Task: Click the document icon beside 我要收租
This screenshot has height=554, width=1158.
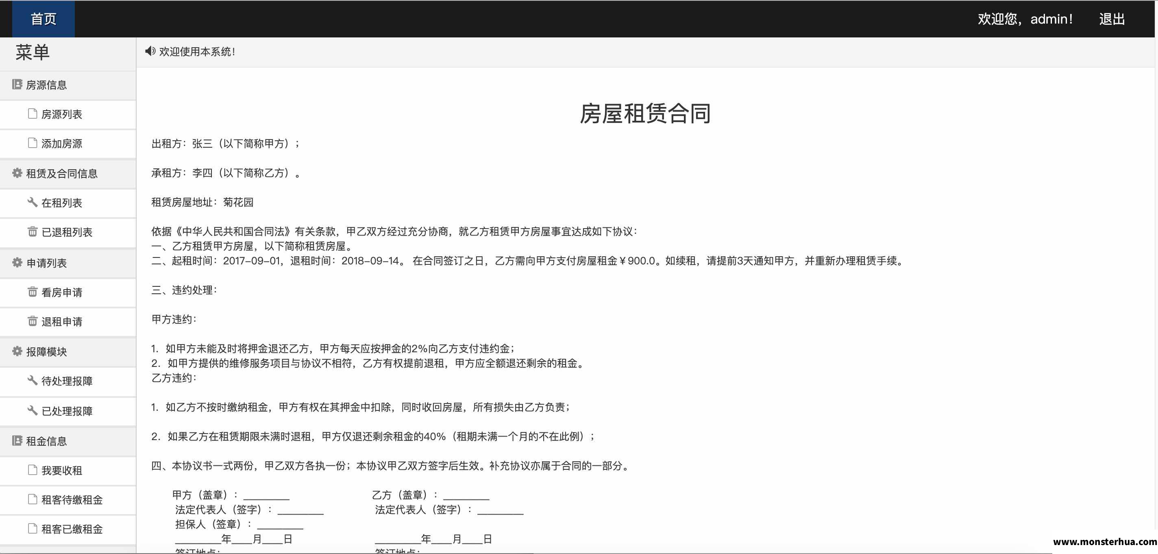Action: 33,470
